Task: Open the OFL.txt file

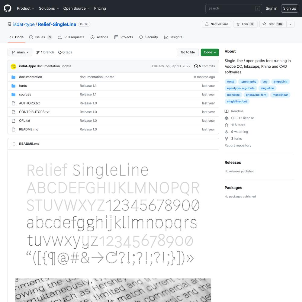Action: 25,120
